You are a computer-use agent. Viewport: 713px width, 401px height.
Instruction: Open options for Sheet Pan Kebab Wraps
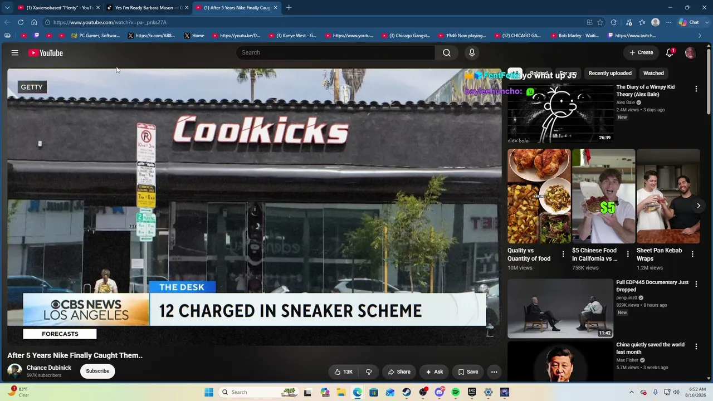pos(692,255)
